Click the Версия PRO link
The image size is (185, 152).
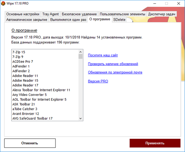(x=98, y=81)
